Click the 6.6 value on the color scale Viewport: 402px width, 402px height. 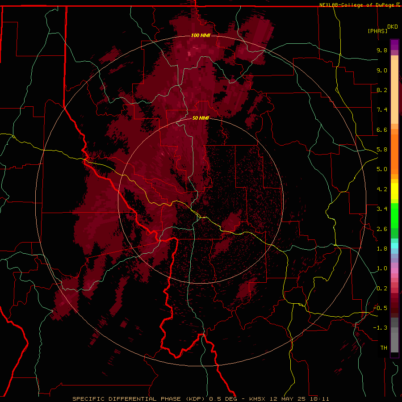pyautogui.click(x=382, y=130)
